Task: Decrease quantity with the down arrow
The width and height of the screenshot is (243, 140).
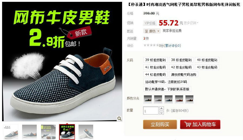Action: pyautogui.click(x=161, y=113)
